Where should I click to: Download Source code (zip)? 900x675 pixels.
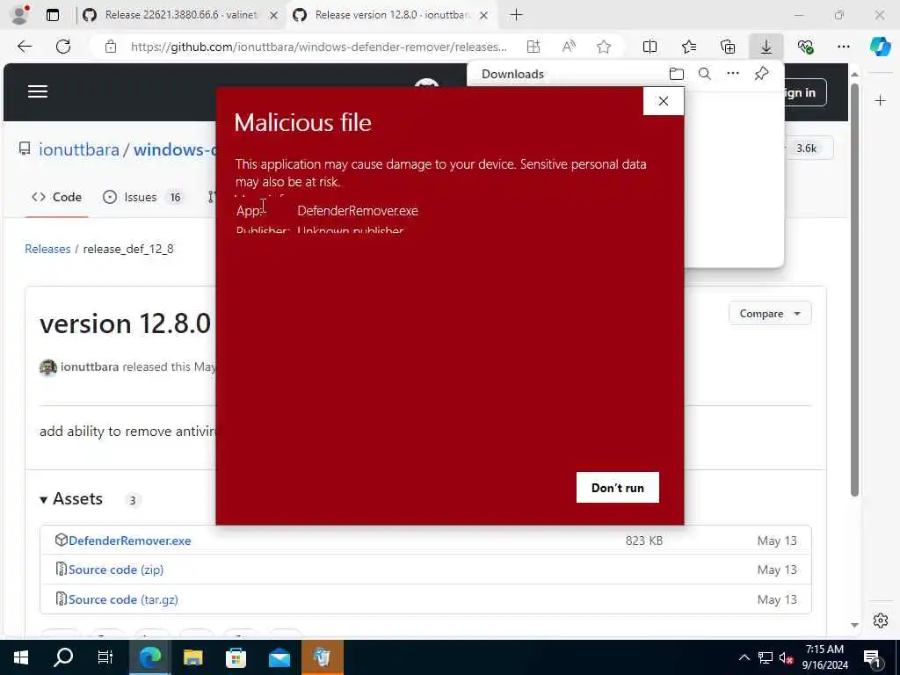[x=116, y=570]
